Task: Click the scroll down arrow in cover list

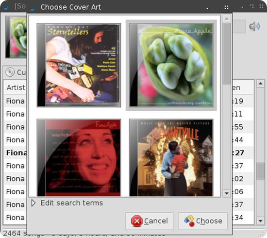Action: point(227,193)
